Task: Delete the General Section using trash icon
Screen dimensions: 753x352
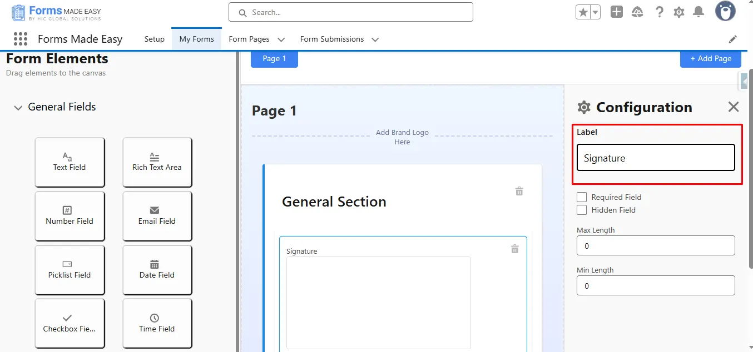Action: [519, 192]
